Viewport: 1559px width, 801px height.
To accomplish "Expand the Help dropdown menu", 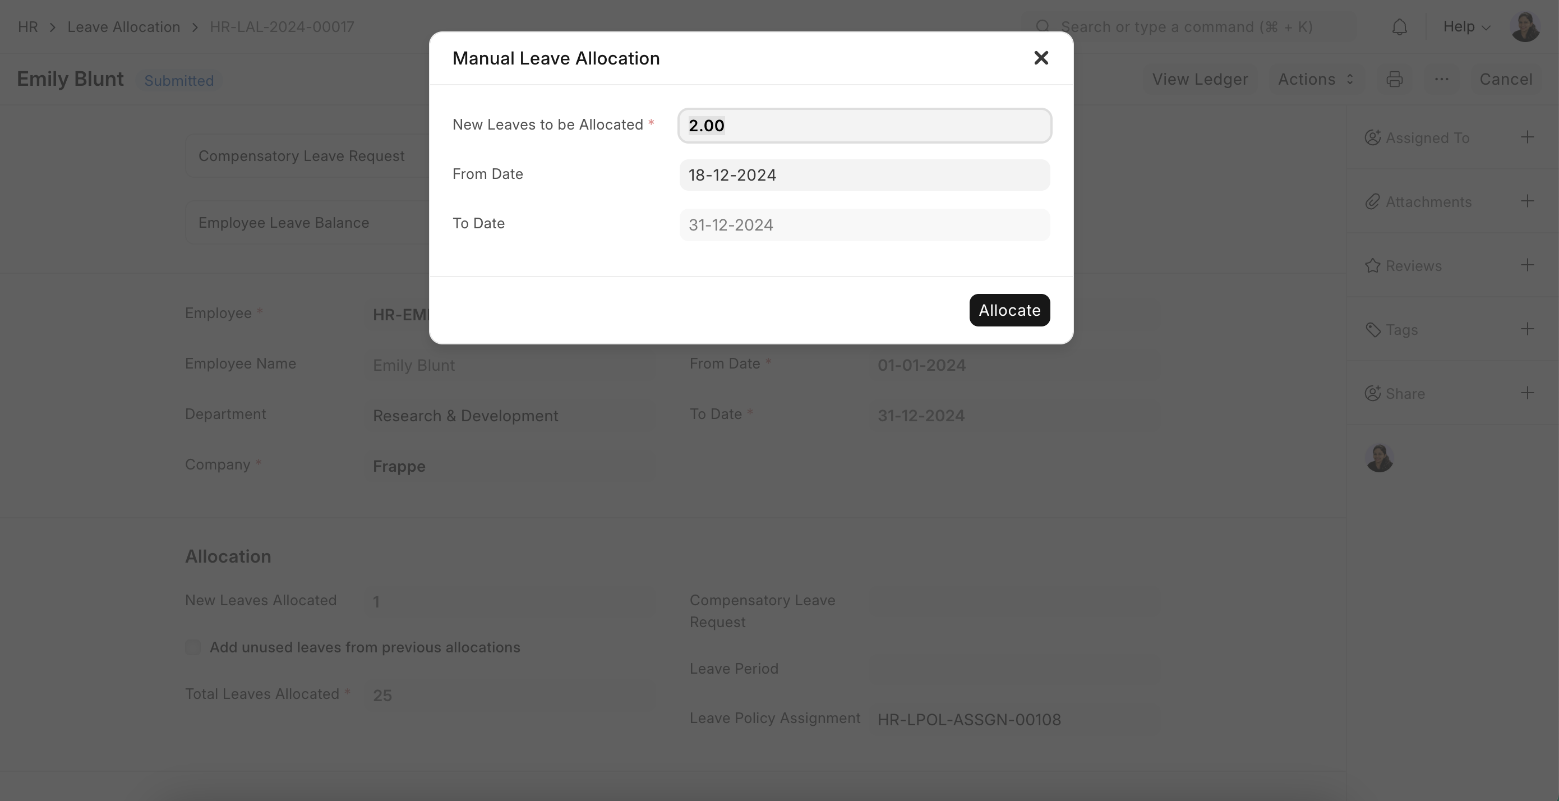I will coord(1466,26).
